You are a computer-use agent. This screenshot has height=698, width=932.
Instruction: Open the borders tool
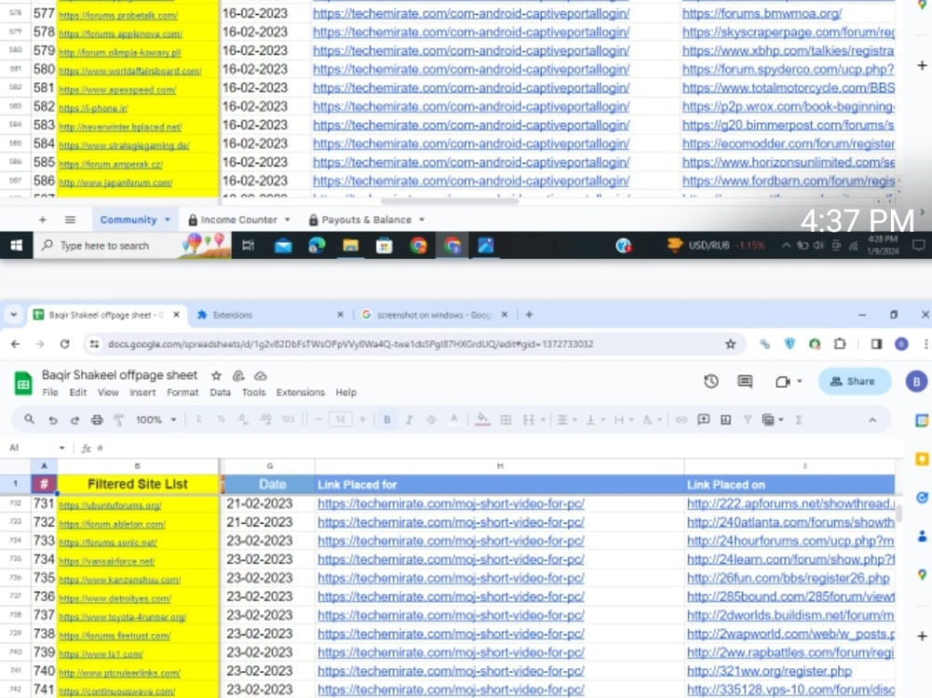[506, 419]
